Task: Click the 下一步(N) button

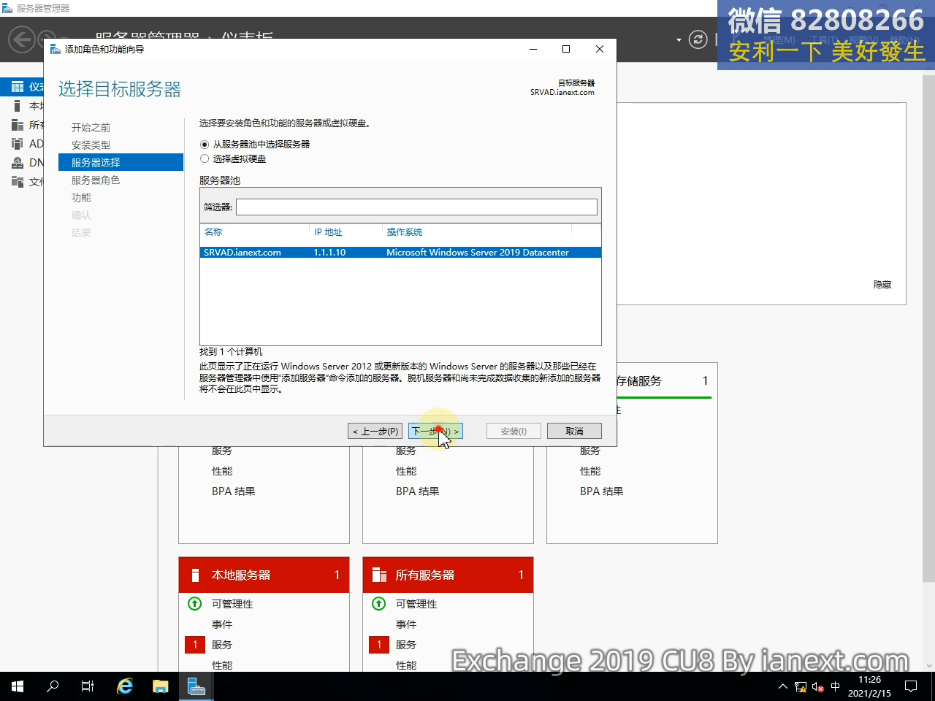Action: point(435,432)
